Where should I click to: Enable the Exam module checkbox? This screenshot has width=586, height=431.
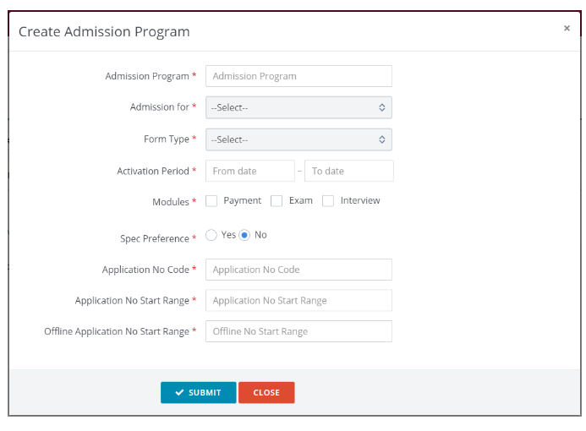277,201
